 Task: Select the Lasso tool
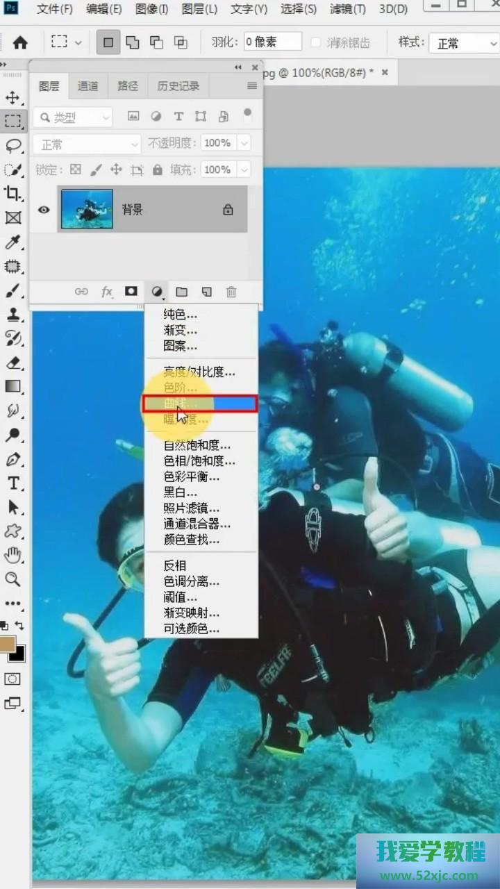click(x=12, y=145)
